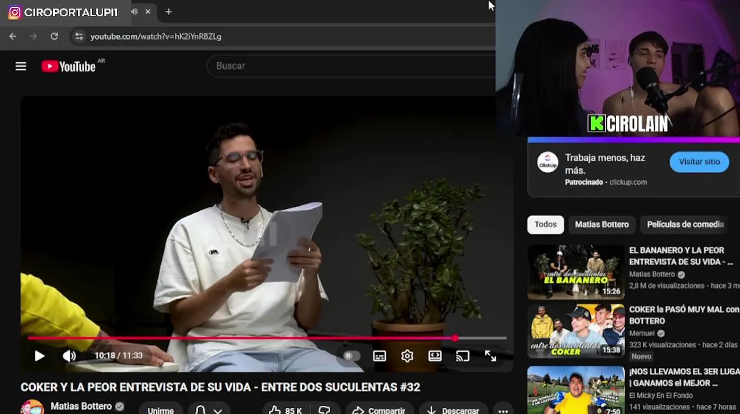Close the current browser tab

coord(148,11)
